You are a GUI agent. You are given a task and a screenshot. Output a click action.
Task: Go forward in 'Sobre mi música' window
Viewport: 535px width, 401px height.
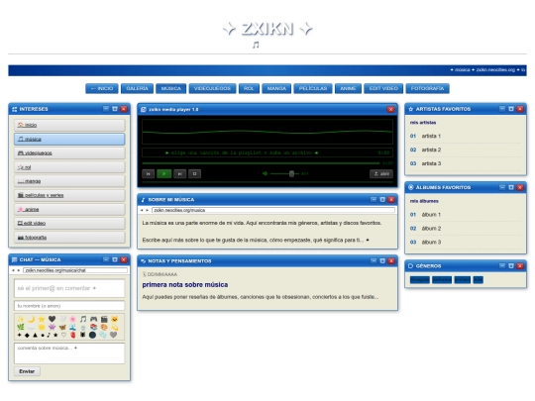147,210
